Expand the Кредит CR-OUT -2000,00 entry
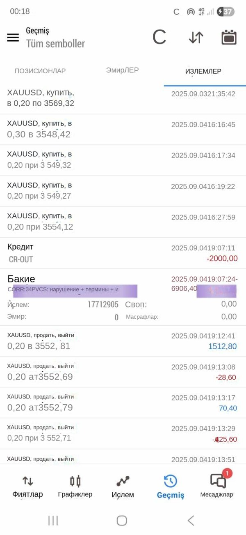Viewport: 246px width, 535px height. coord(123,253)
